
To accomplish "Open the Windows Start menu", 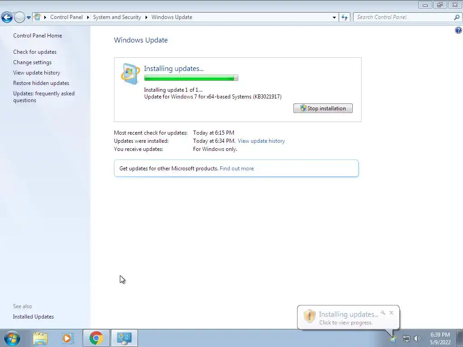I will click(12, 338).
